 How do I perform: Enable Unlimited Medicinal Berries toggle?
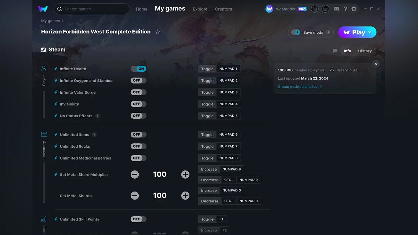[139, 158]
